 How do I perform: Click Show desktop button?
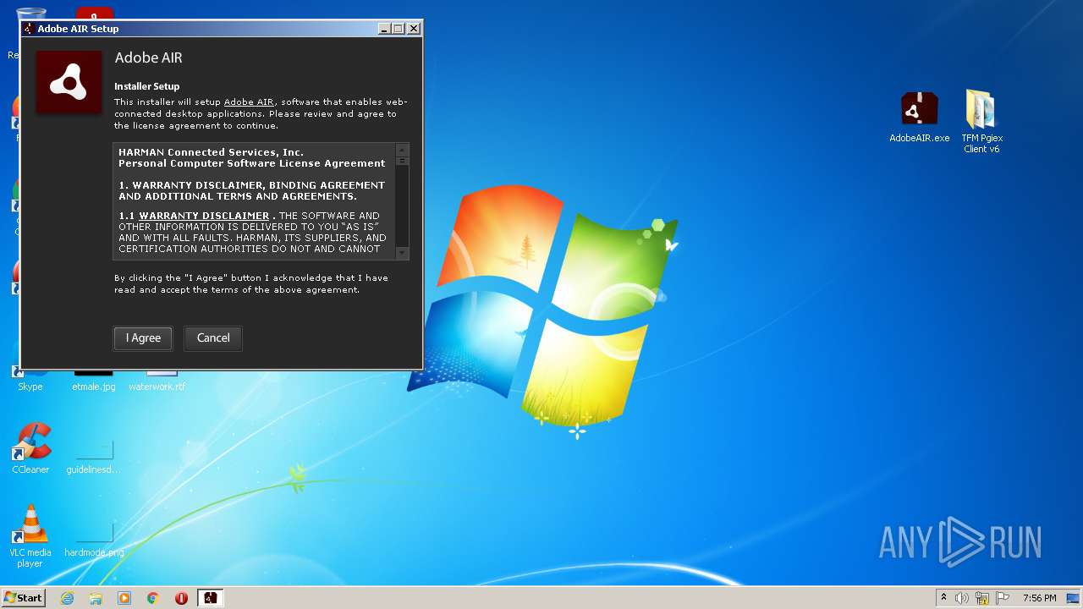point(1074,598)
